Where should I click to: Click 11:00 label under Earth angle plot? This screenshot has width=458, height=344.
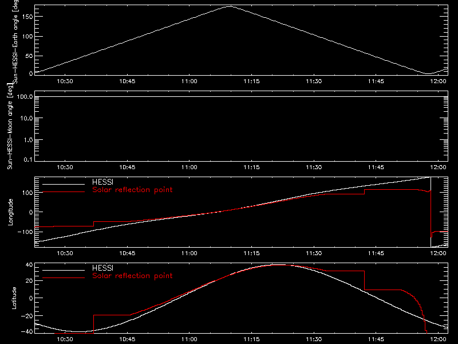(189, 81)
